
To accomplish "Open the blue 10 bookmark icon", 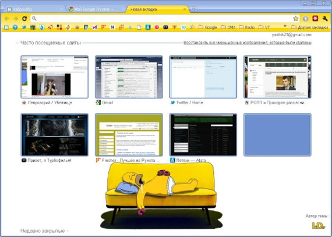I will [x=183, y=27].
